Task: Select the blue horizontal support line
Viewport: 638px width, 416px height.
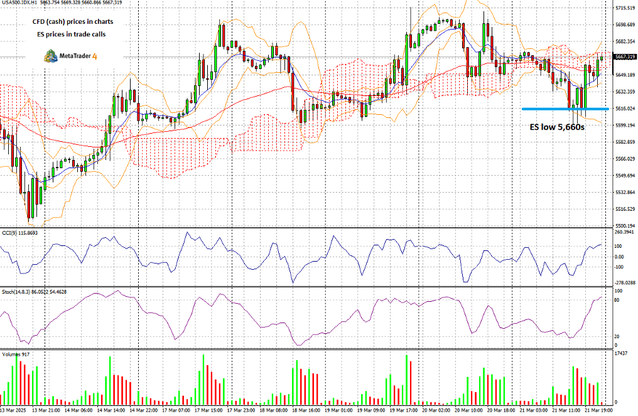Action: (565, 109)
